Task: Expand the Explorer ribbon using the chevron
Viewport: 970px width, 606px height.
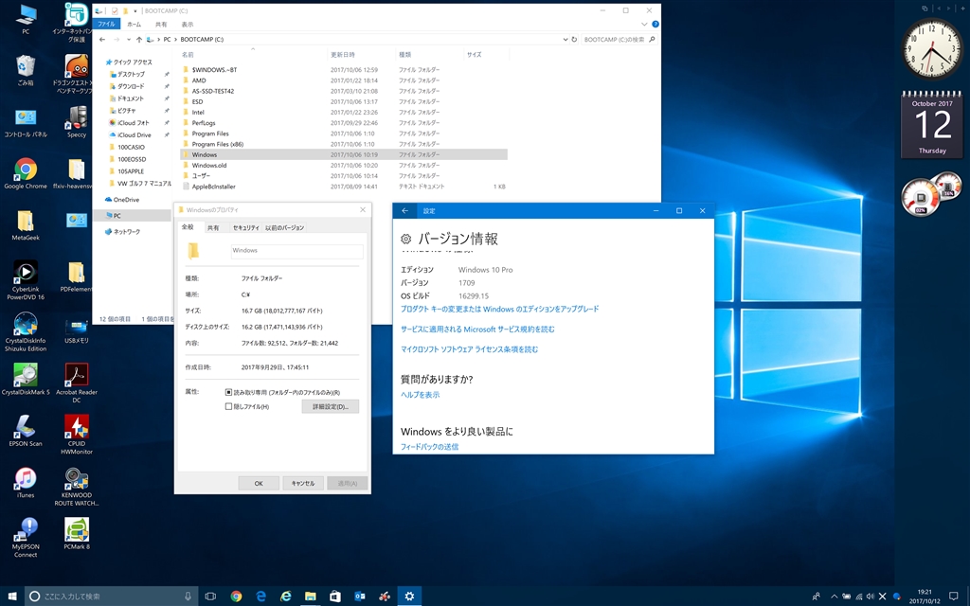Action: [x=643, y=25]
